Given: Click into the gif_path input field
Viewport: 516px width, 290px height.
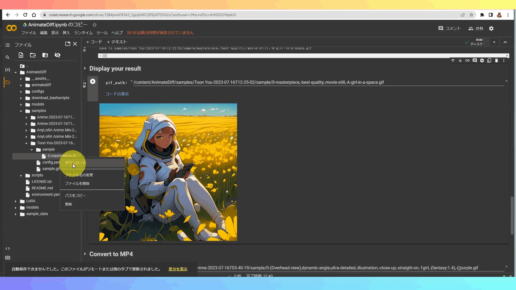Looking at the screenshot, I should pos(318,82).
